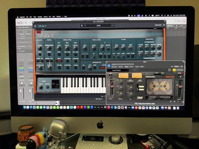The image size is (199, 149).
Task: Open the Edit menu
Action: click(x=31, y=17)
